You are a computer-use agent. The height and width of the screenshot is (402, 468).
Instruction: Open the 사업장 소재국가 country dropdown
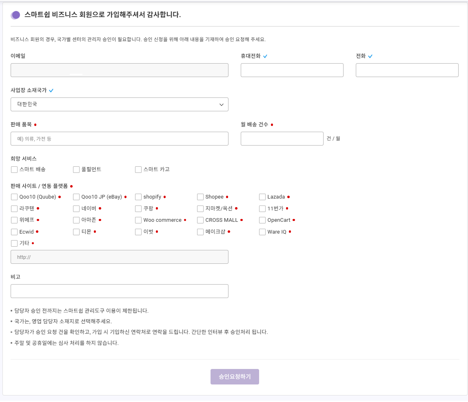click(120, 104)
